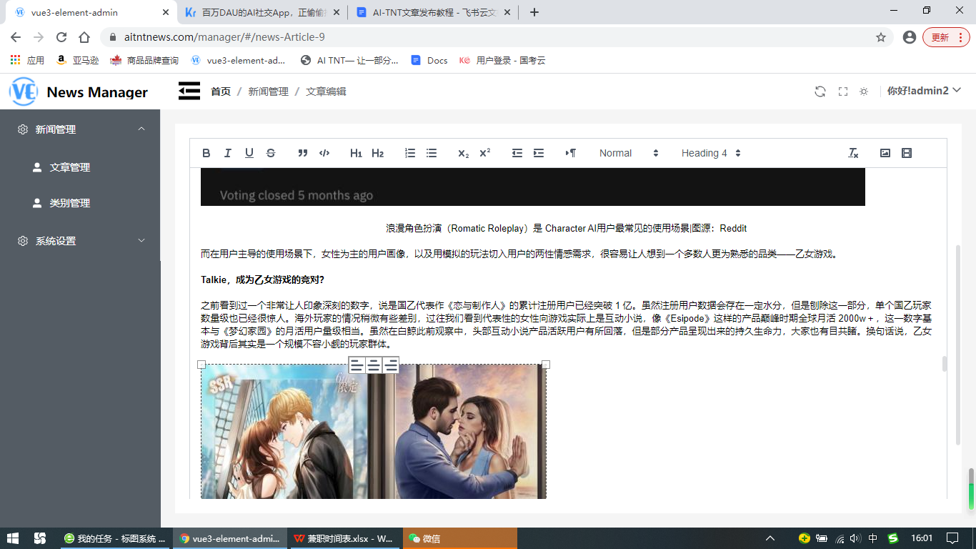
Task: Click the Talkie heading paragraph text
Action: pyautogui.click(x=262, y=280)
